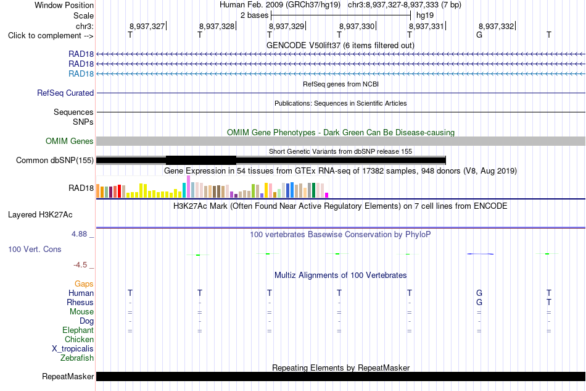
Task: Click the '100 Vert. Cons' label
Action: pos(35,249)
